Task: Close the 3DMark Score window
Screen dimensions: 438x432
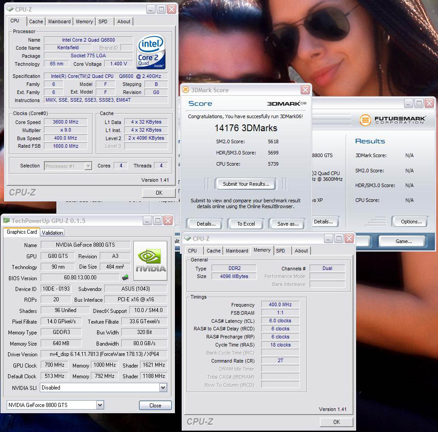Action: 305,90
